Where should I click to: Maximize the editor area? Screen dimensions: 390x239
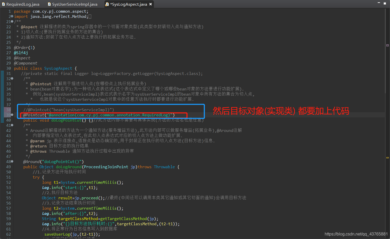385,3
